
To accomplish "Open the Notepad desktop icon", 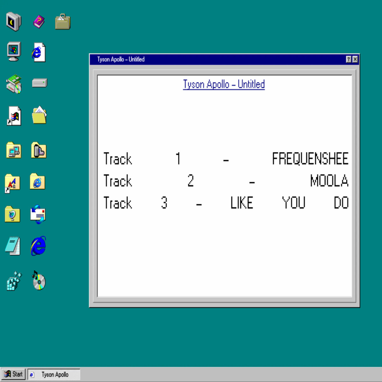I will point(13,246).
